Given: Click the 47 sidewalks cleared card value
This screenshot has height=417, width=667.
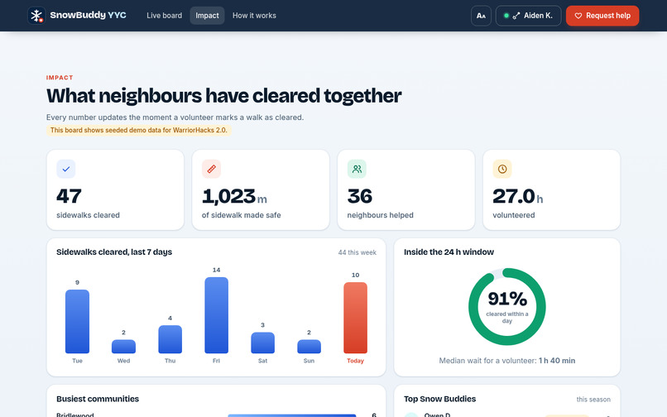Looking at the screenshot, I should click(x=69, y=196).
